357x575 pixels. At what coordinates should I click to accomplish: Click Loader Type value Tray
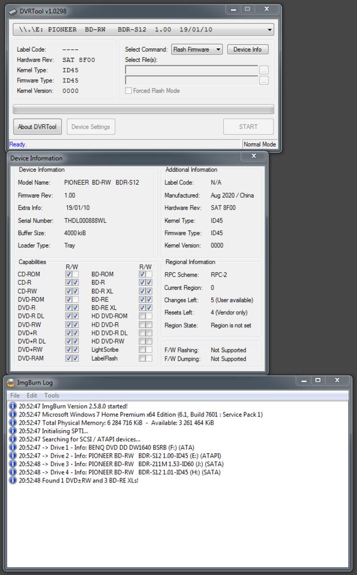[x=69, y=245]
